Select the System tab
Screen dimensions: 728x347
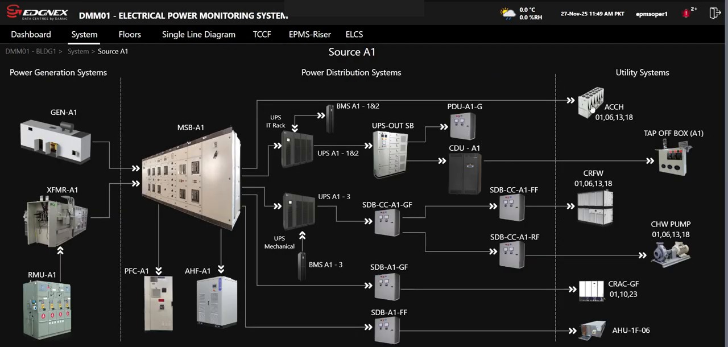click(84, 34)
